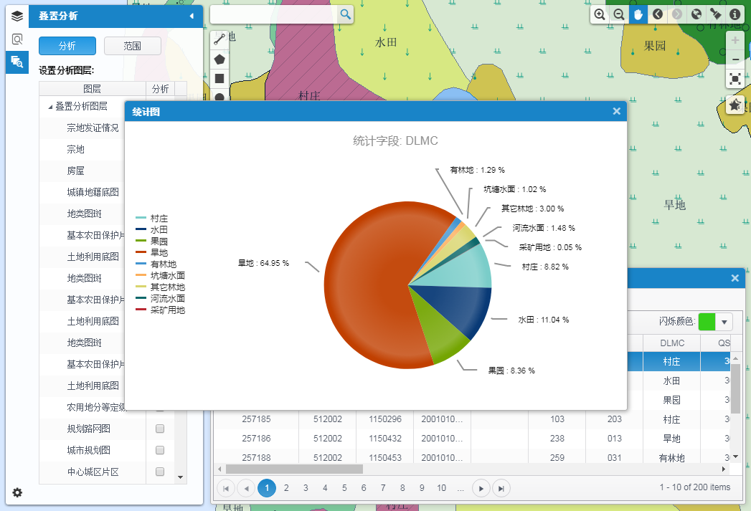Open page 10 of results
This screenshot has height=511, width=751.
pos(442,488)
